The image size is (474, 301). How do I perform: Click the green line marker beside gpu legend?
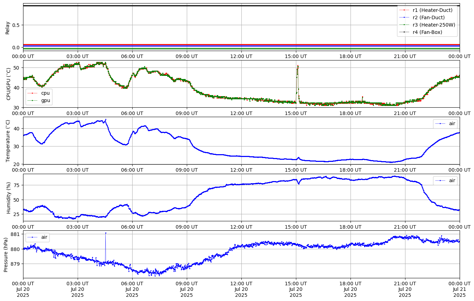(x=33, y=101)
